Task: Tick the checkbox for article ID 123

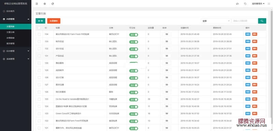Action: [39, 113]
